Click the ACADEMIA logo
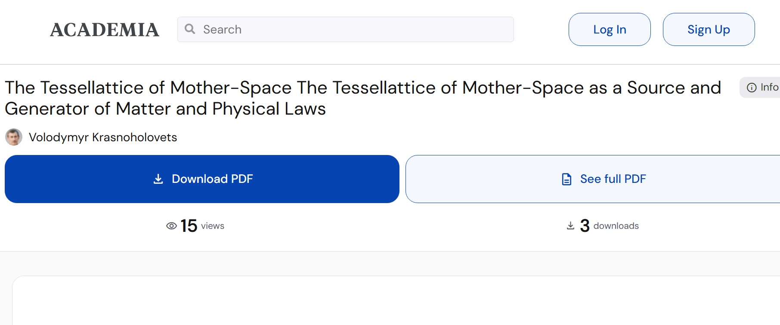 pyautogui.click(x=105, y=30)
